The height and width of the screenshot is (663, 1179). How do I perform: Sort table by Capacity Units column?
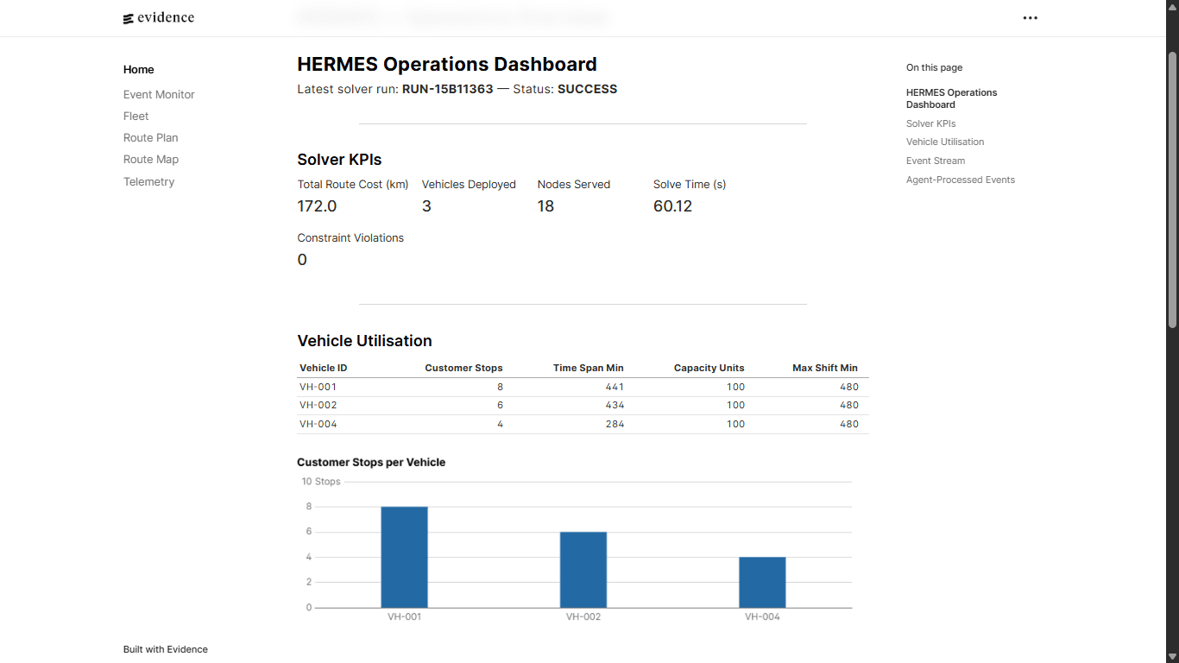pos(709,368)
